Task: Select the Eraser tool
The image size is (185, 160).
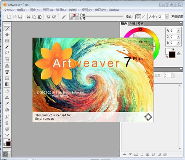Action: pos(7,91)
